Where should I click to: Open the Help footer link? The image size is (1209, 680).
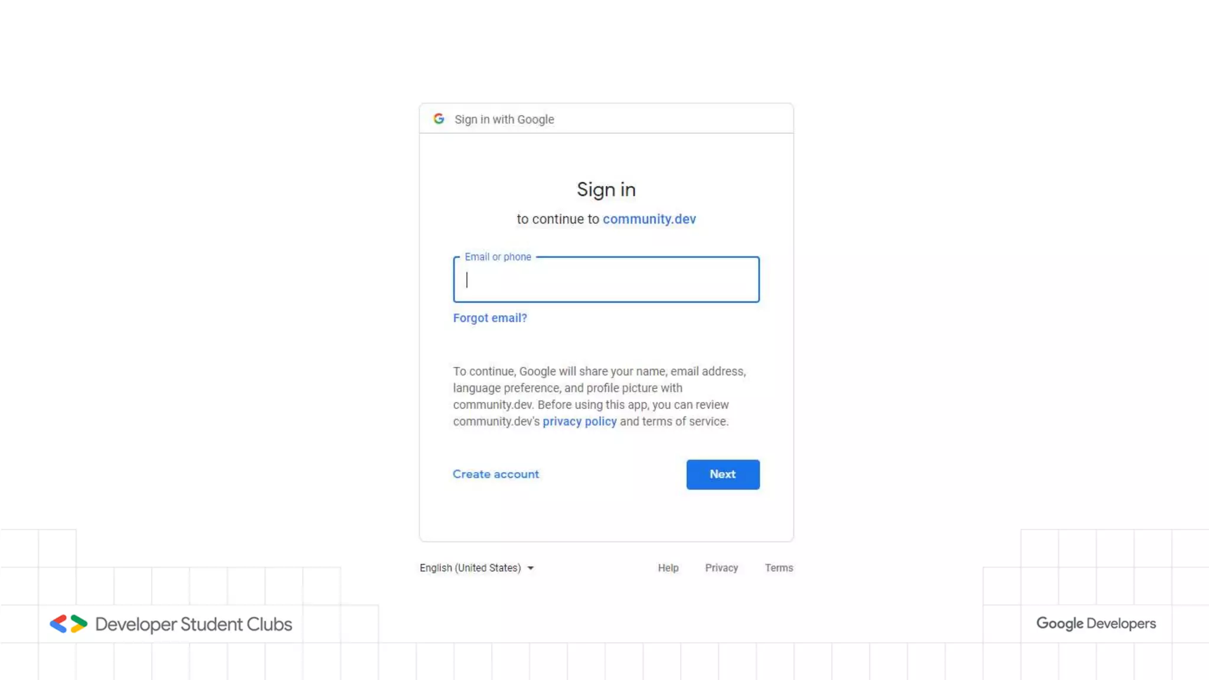[668, 568]
